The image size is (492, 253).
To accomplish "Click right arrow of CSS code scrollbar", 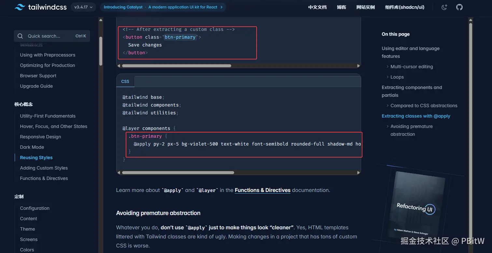I will 358,172.
